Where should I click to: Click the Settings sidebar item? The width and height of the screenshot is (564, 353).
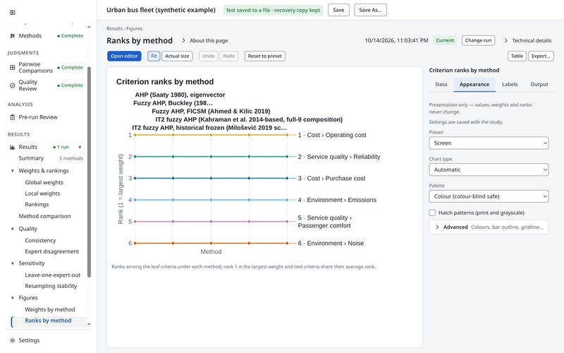(x=29, y=340)
